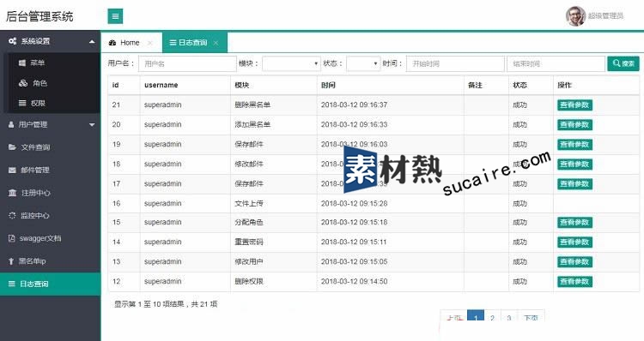Open the 权限 permissions icon entry
This screenshot has height=341, width=644.
click(22, 104)
